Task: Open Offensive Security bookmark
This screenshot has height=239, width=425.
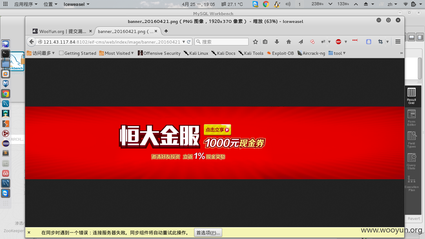Action: click(159, 53)
